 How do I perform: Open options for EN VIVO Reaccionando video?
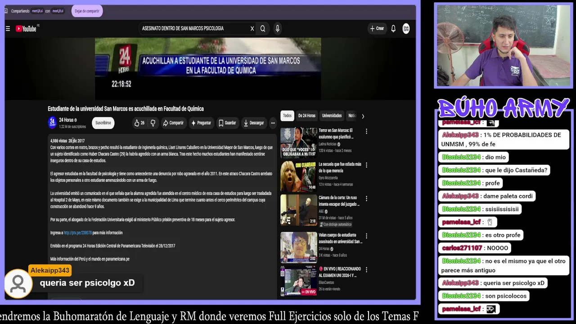tap(366, 270)
